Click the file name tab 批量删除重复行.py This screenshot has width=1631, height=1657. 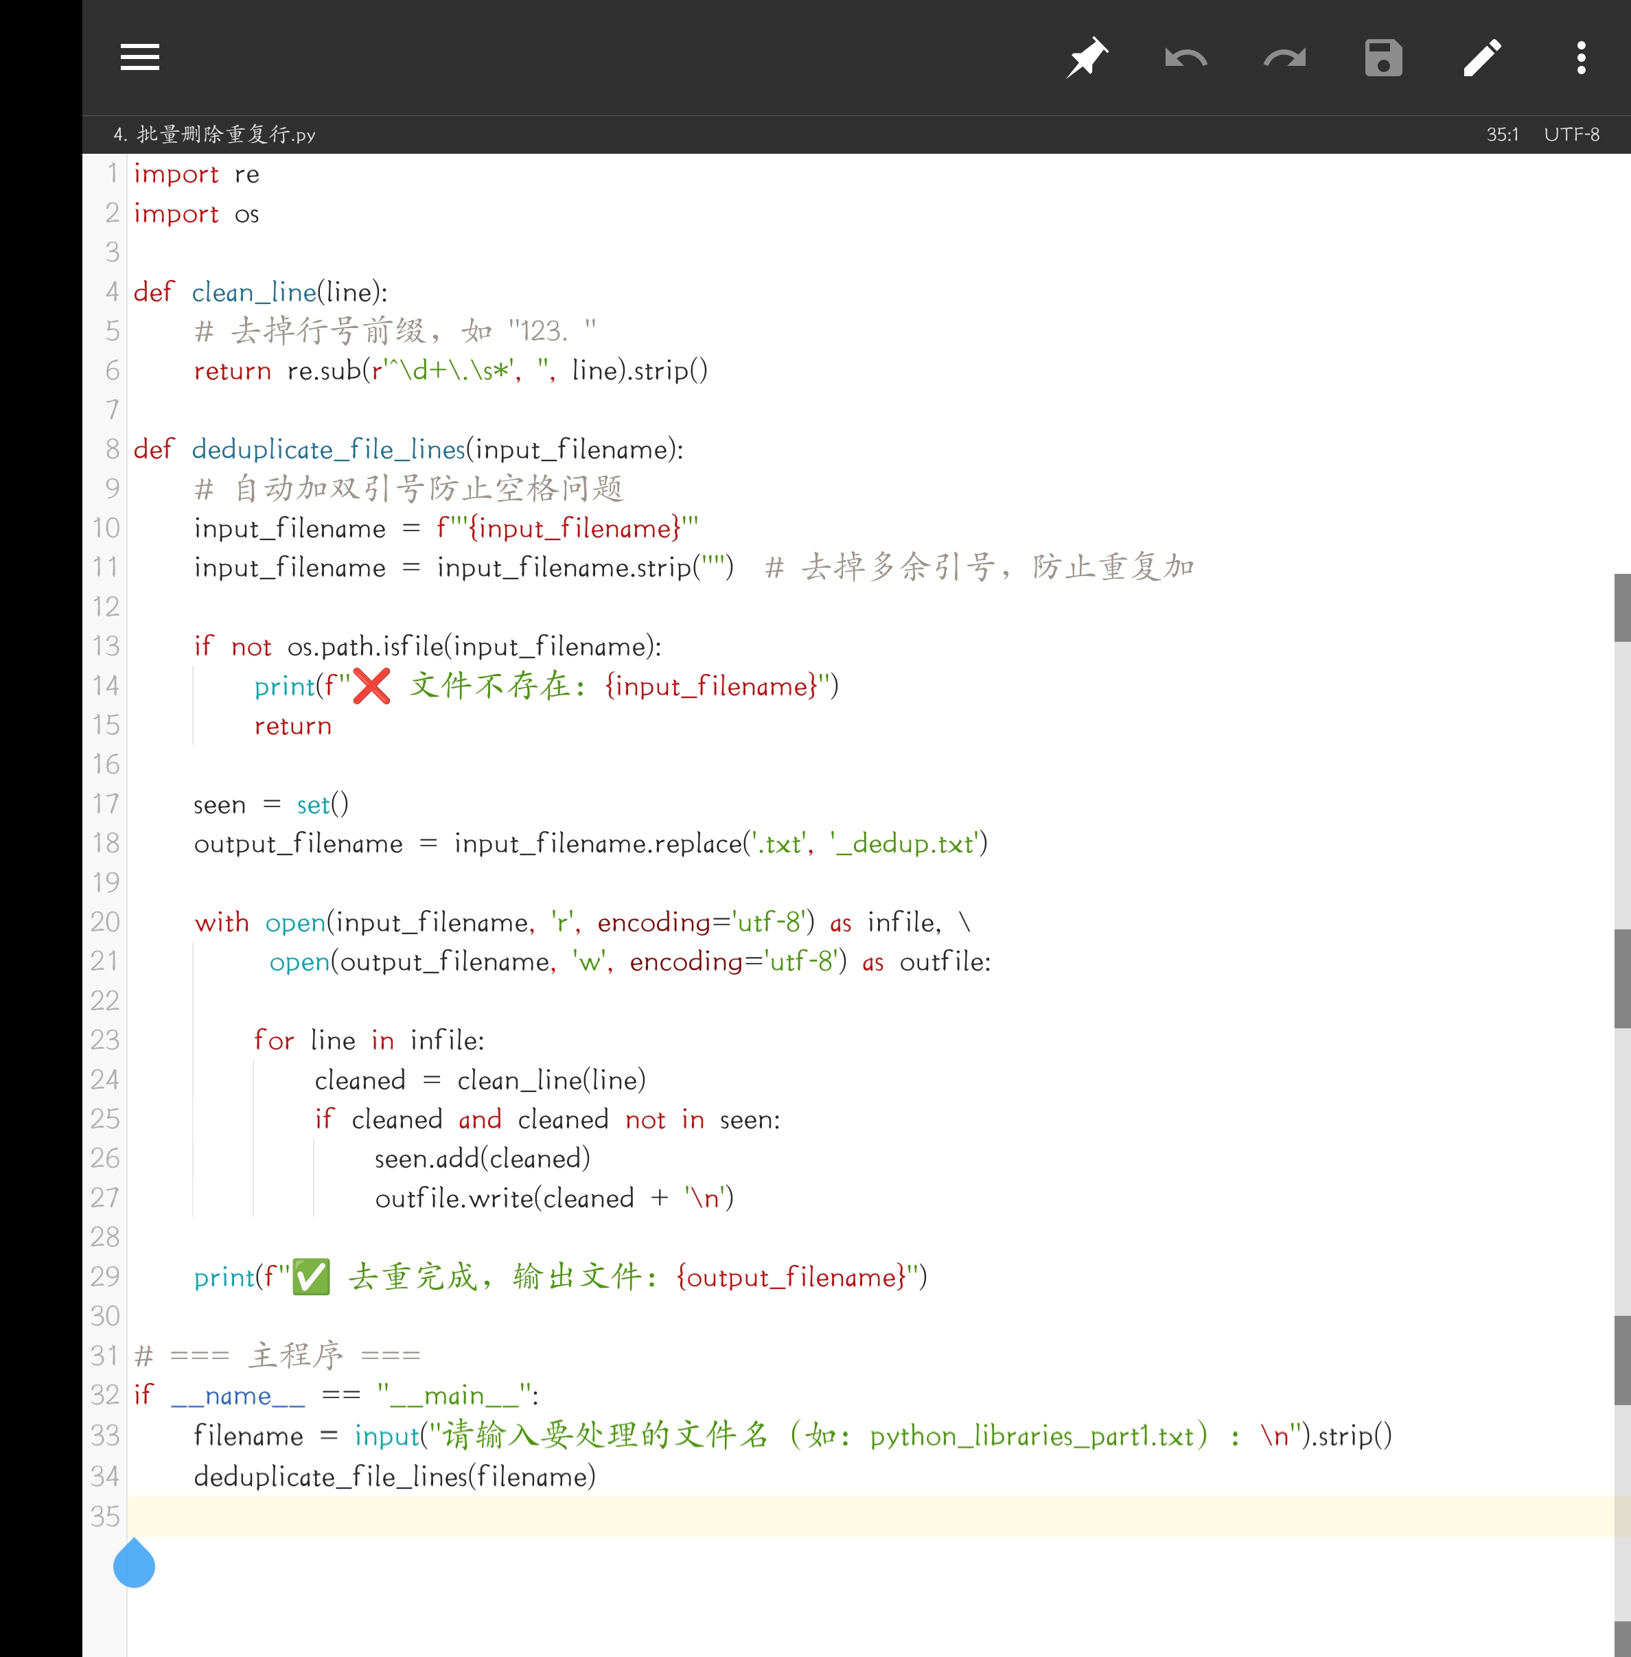click(x=214, y=135)
